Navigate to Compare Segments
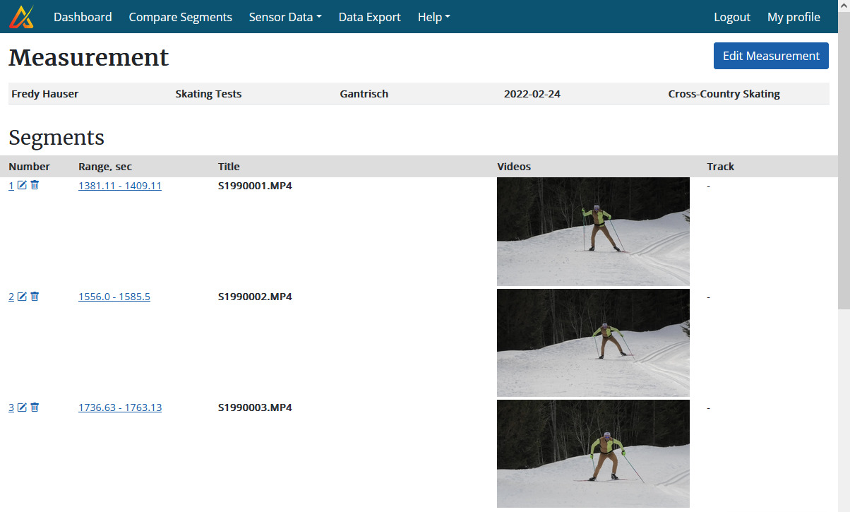 [180, 16]
